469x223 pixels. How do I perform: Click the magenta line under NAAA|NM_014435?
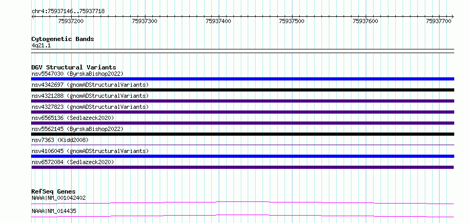(x=242, y=216)
